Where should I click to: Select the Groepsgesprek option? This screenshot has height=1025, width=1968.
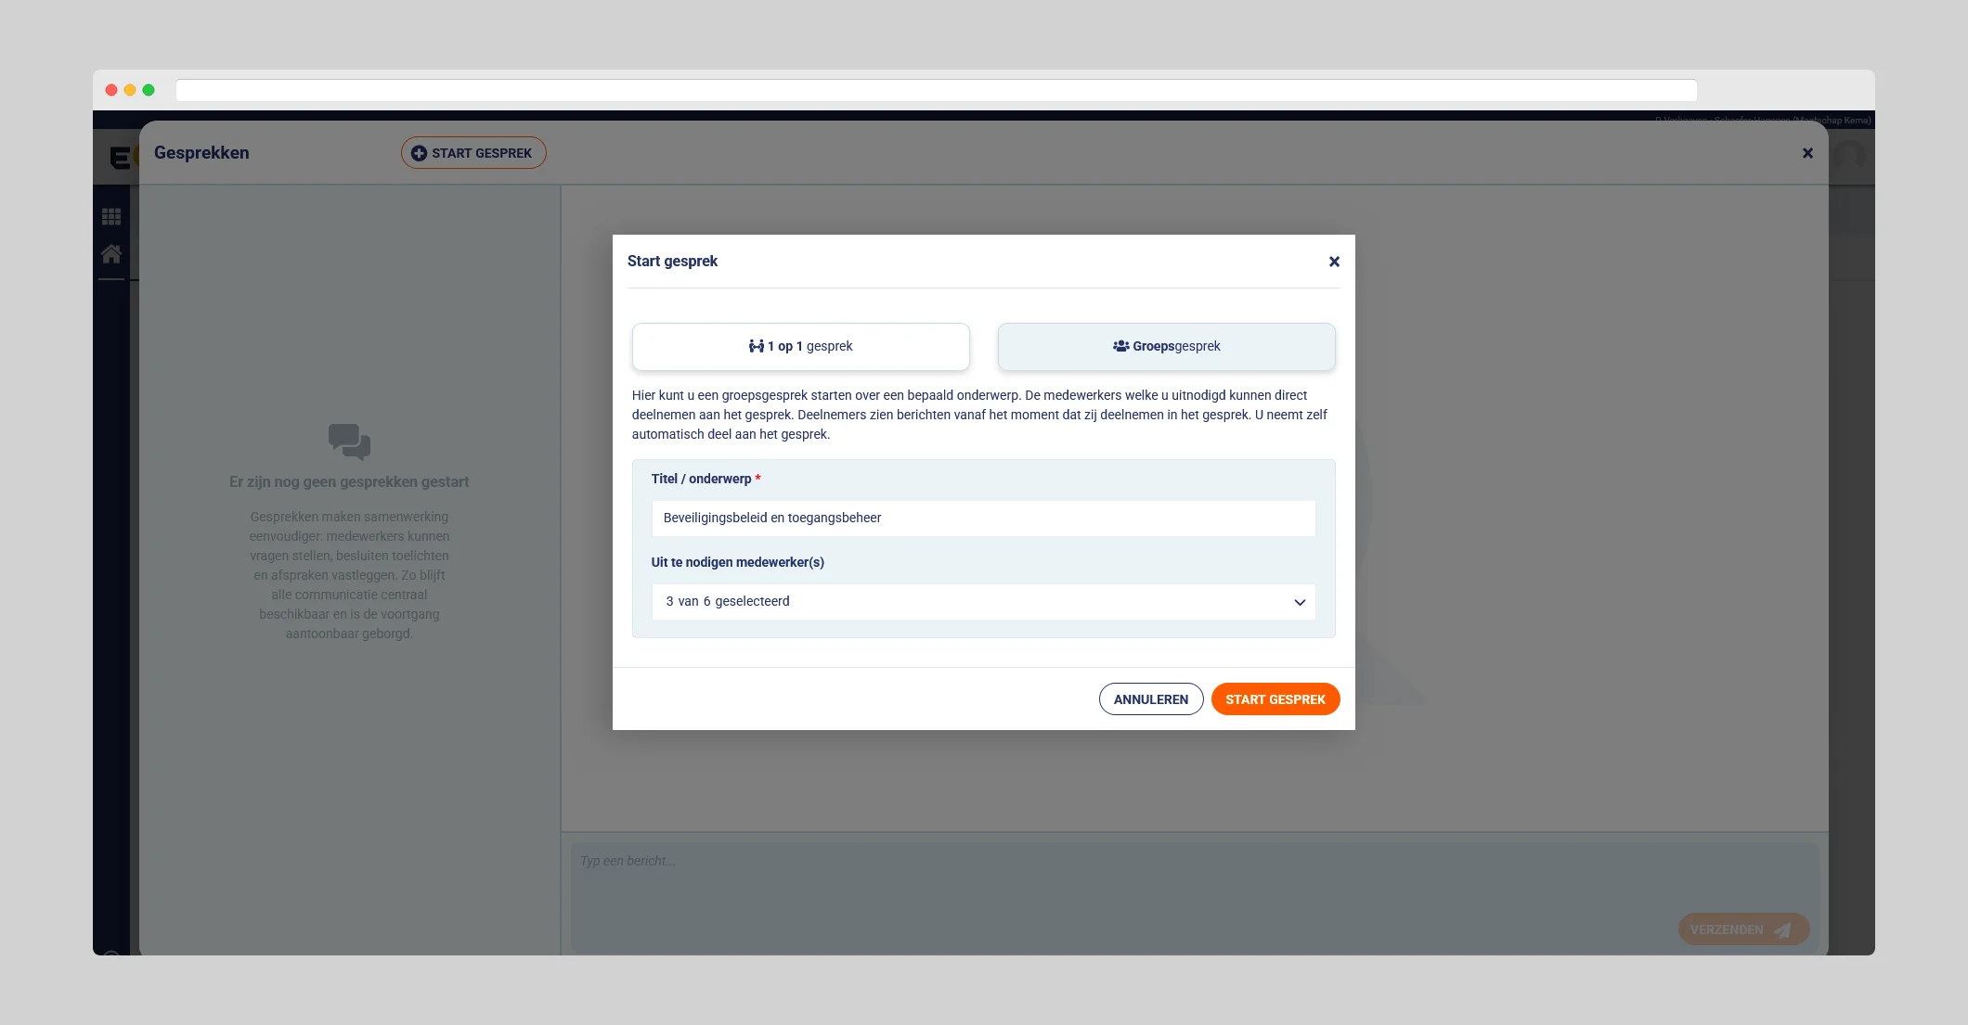point(1166,346)
